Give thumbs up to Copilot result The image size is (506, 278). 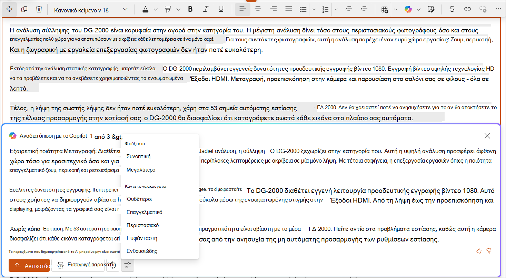coord(479,250)
